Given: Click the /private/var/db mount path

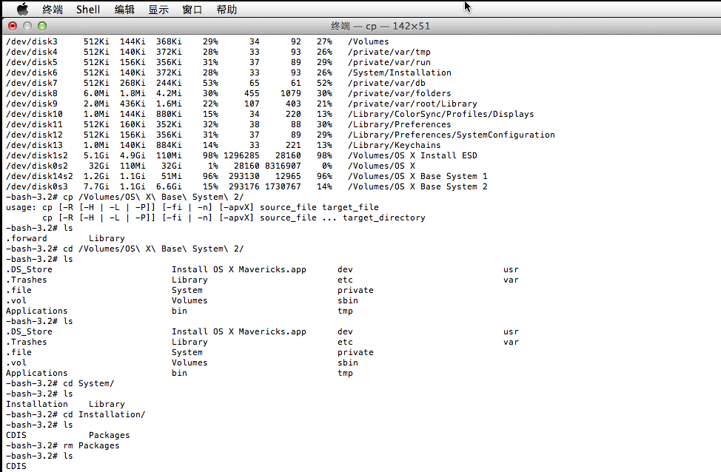Looking at the screenshot, I should pos(386,83).
